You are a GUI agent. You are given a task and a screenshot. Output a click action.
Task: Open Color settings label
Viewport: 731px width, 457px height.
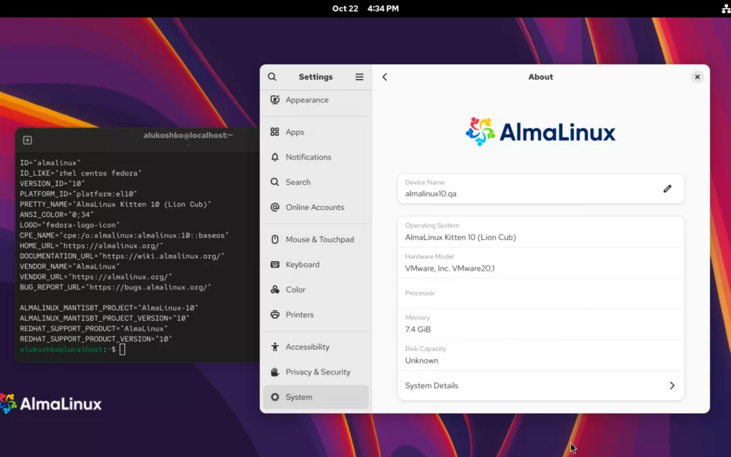[x=295, y=290]
